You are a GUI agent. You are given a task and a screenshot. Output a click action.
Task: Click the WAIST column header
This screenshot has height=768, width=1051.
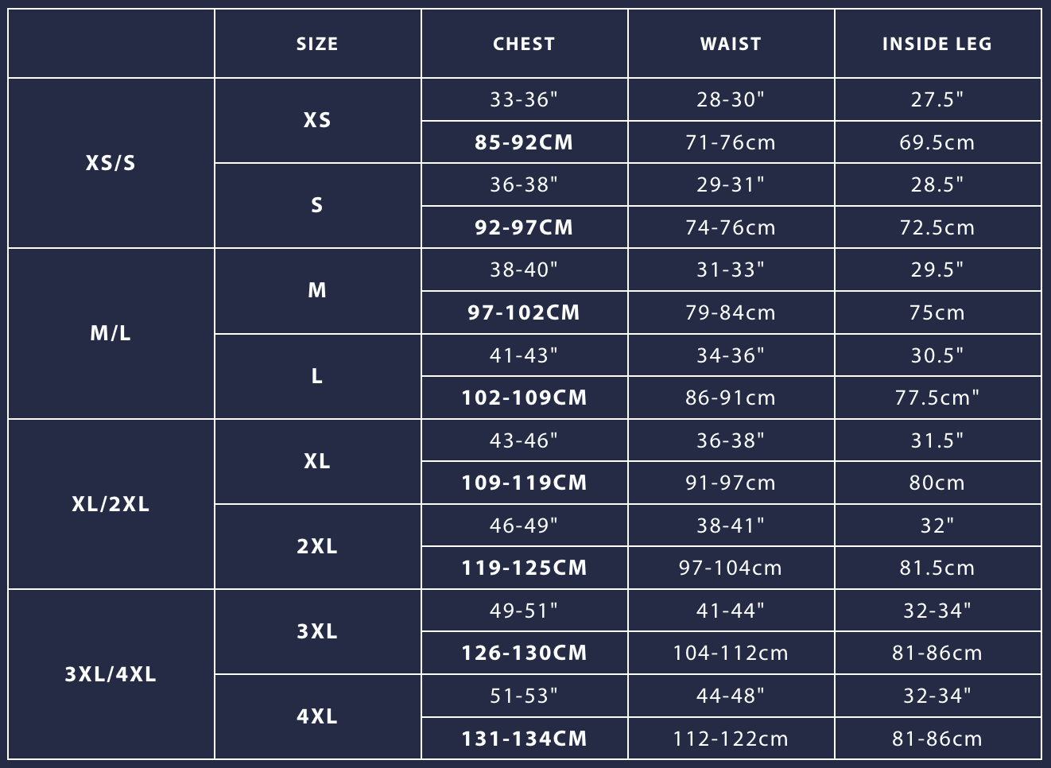tap(731, 44)
